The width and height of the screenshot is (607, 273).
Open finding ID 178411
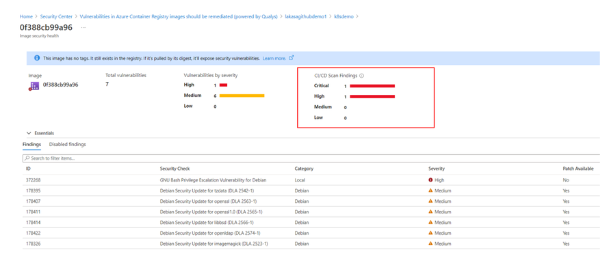(x=33, y=212)
